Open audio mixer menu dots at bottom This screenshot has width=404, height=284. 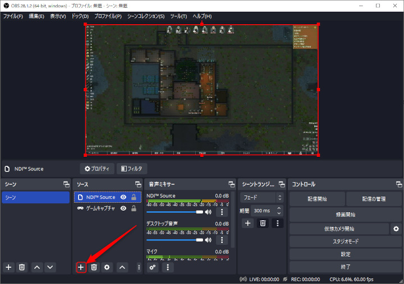168,267
